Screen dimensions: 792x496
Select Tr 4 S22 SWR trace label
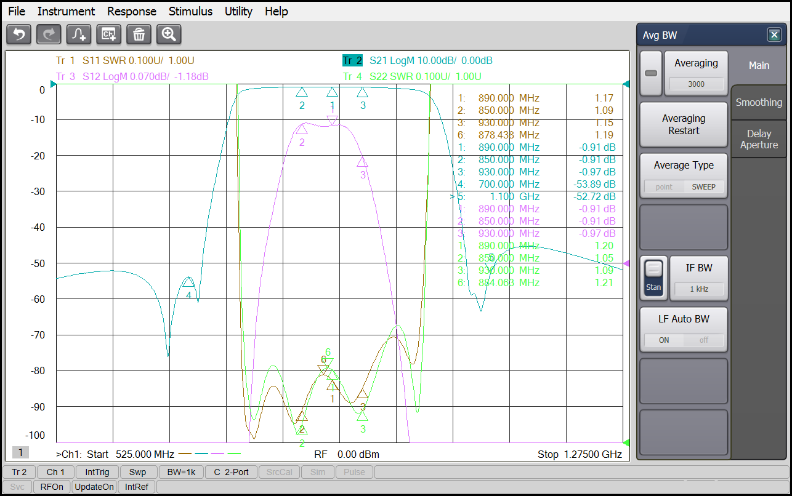(x=412, y=76)
